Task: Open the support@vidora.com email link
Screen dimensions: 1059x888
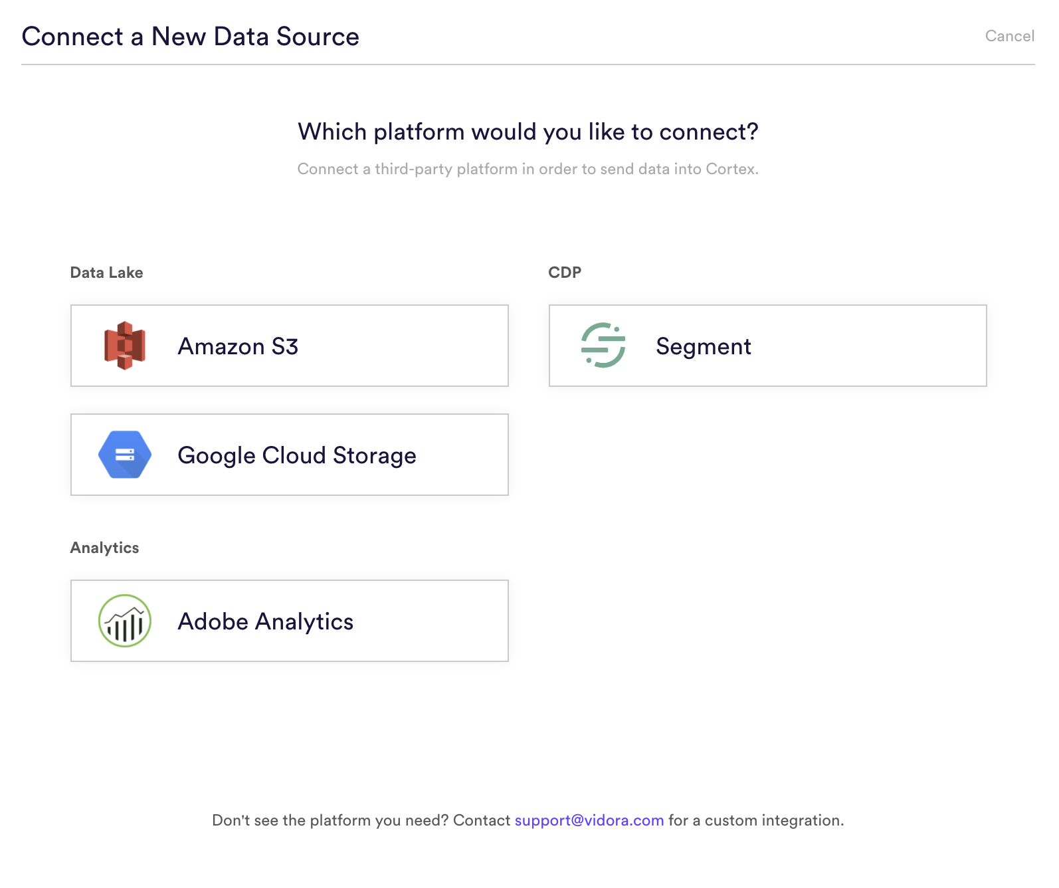Action: click(x=589, y=820)
